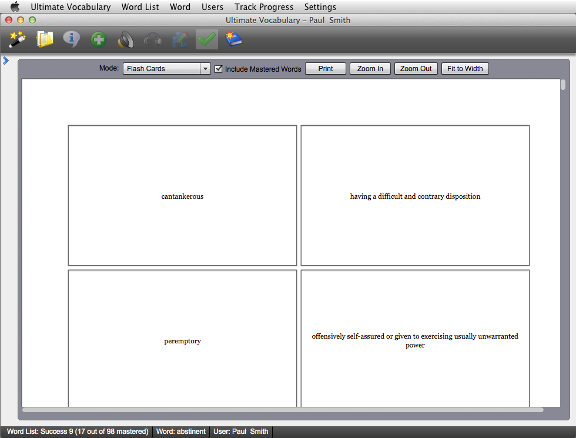
Task: Click the green plus add icon
Action: click(x=99, y=39)
